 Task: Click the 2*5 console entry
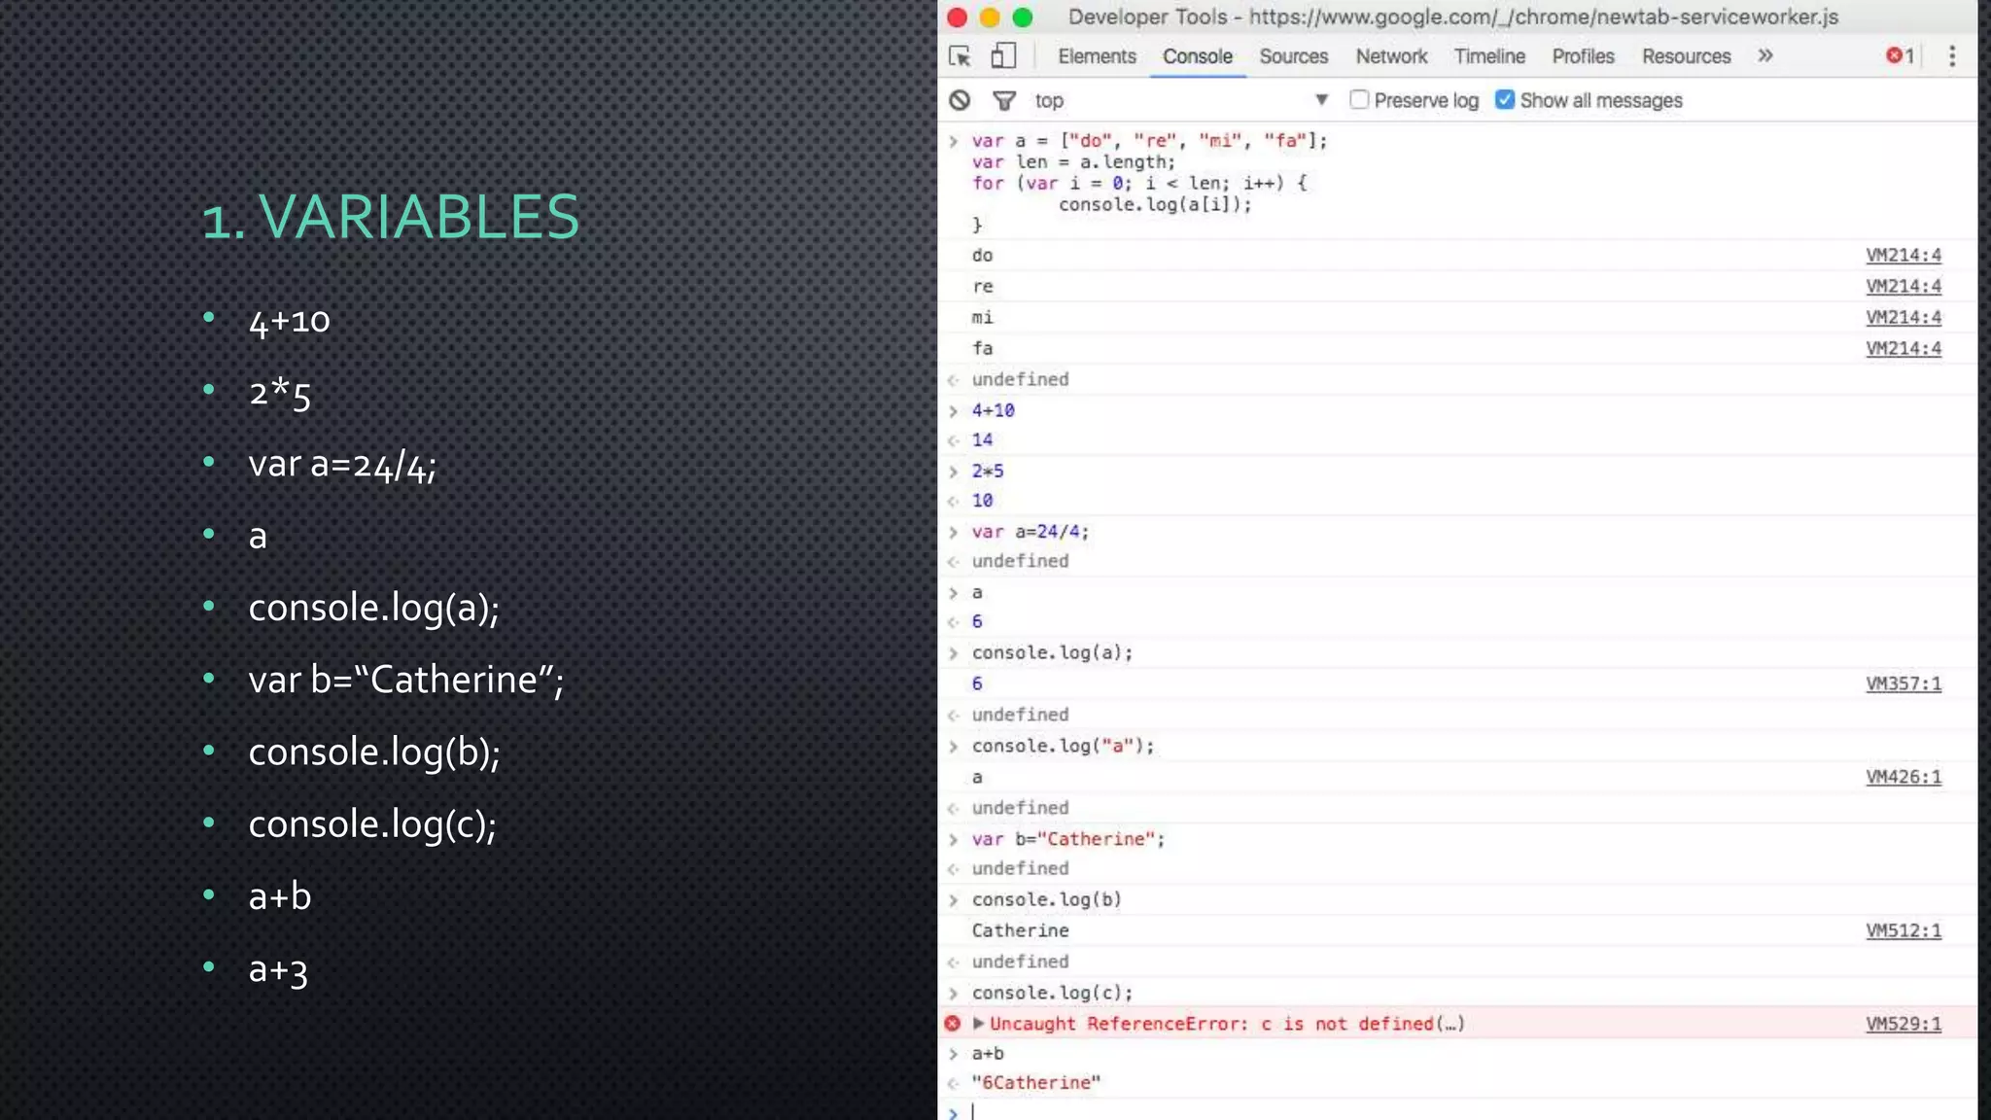tap(988, 471)
